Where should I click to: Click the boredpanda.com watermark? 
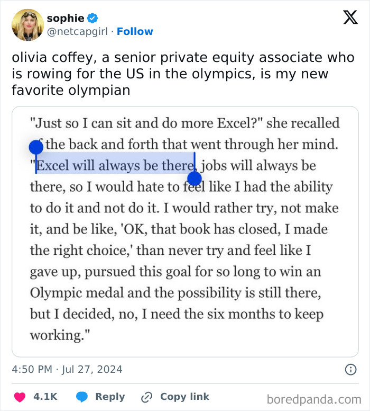pos(314,399)
